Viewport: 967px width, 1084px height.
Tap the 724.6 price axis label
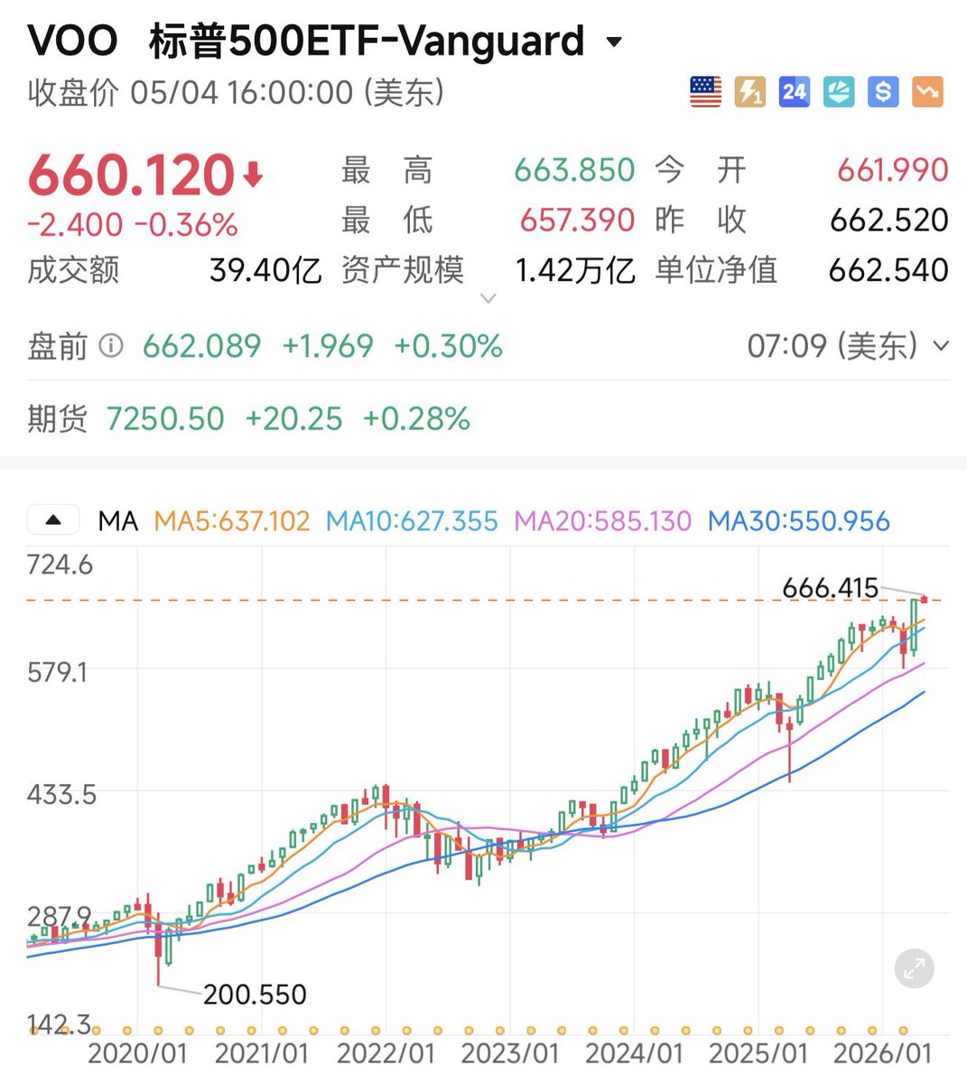60,565
